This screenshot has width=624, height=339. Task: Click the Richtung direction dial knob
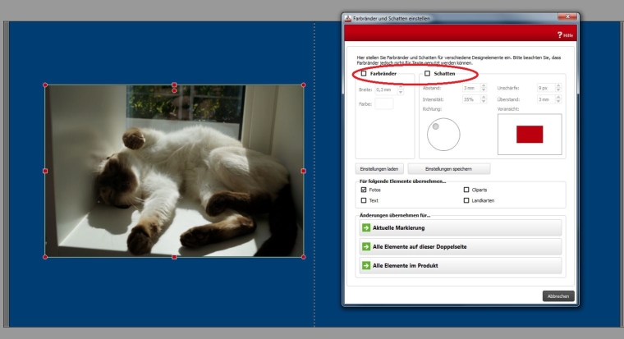tap(436, 126)
